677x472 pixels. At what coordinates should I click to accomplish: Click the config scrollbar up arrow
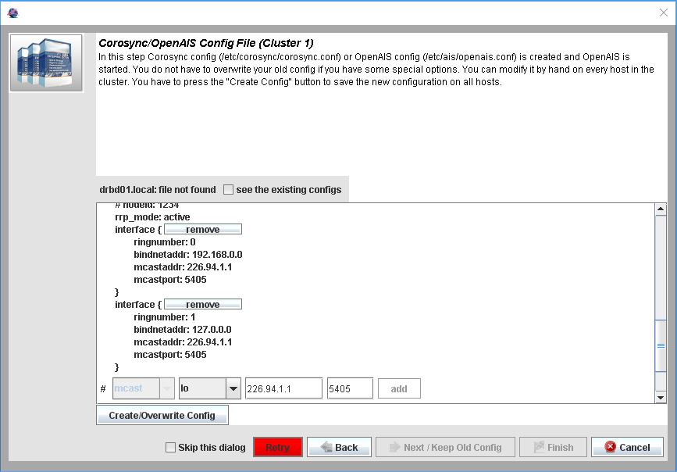tap(661, 209)
